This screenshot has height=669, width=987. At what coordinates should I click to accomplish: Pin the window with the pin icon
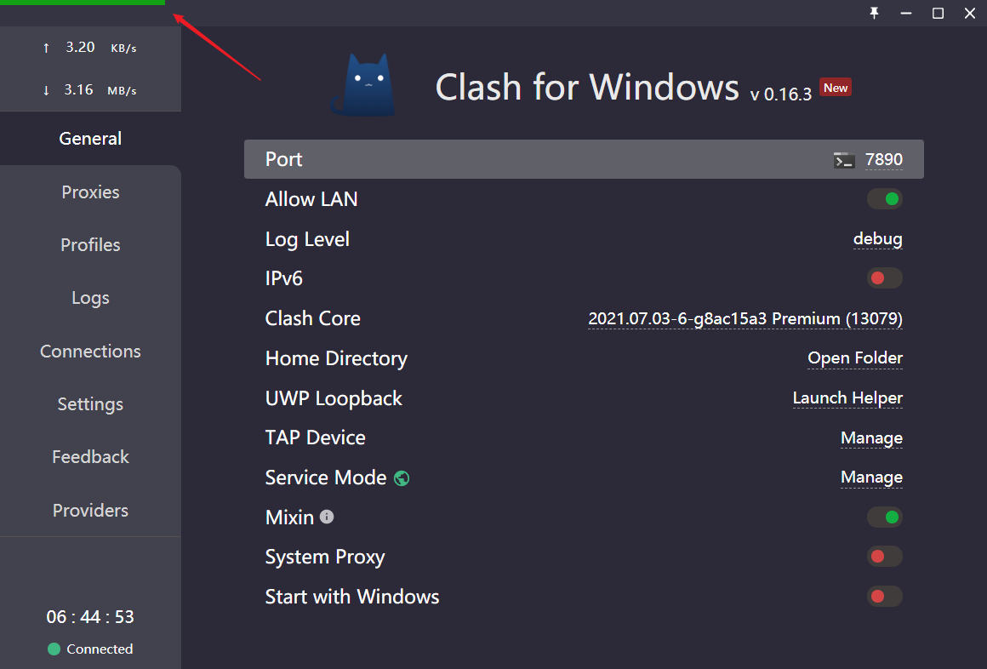point(875,14)
